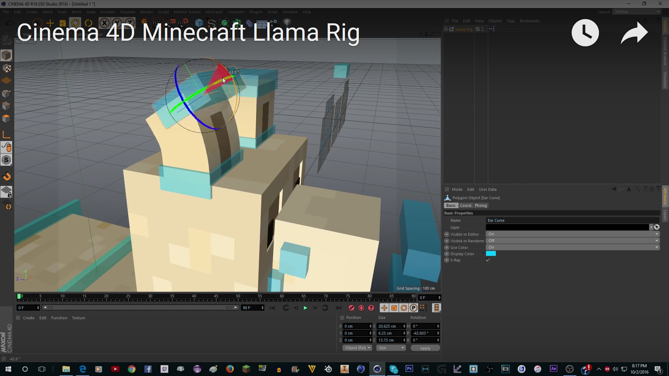Jump to previous keyframe button

pyautogui.click(x=286, y=308)
